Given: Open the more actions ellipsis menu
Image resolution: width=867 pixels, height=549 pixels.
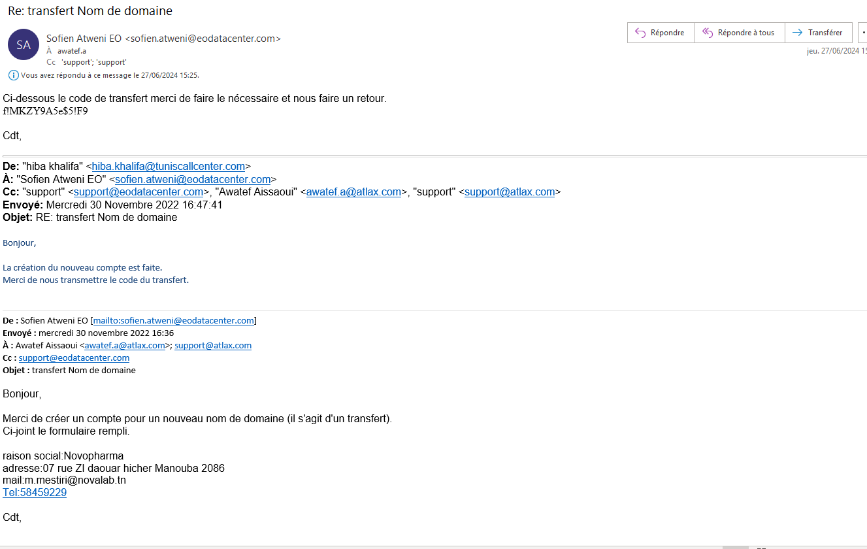Looking at the screenshot, I should pyautogui.click(x=862, y=33).
